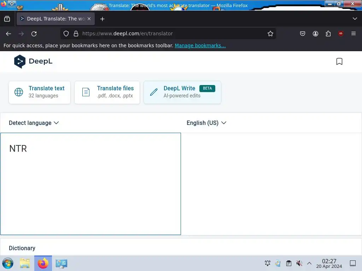Switch to Translate files mode
This screenshot has width=362, height=271.
click(x=107, y=92)
